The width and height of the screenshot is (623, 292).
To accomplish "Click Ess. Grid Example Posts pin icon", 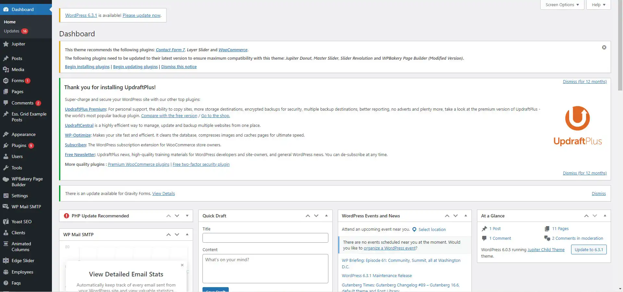I will [x=6, y=114].
